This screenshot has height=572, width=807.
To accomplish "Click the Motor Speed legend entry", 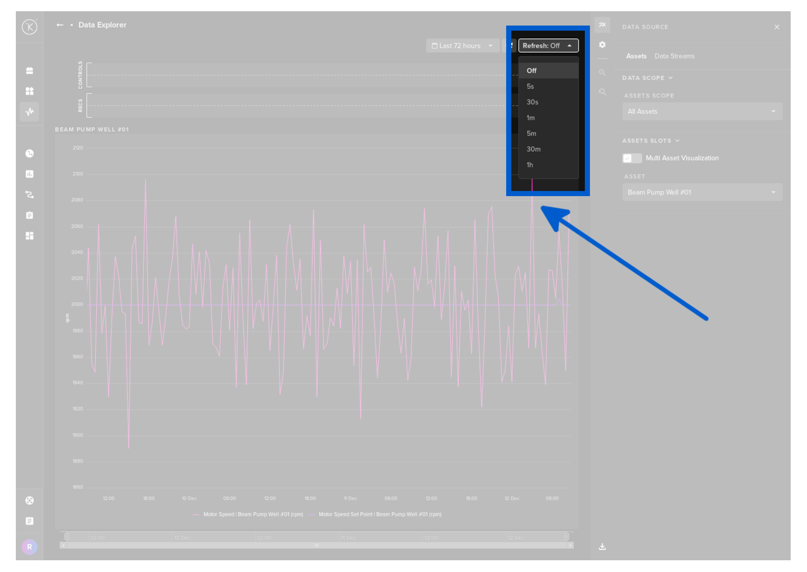I will [x=248, y=514].
